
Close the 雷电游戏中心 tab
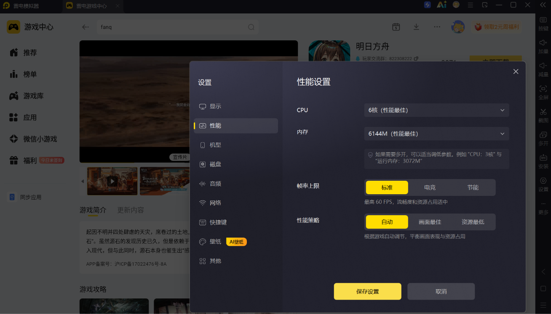click(118, 6)
